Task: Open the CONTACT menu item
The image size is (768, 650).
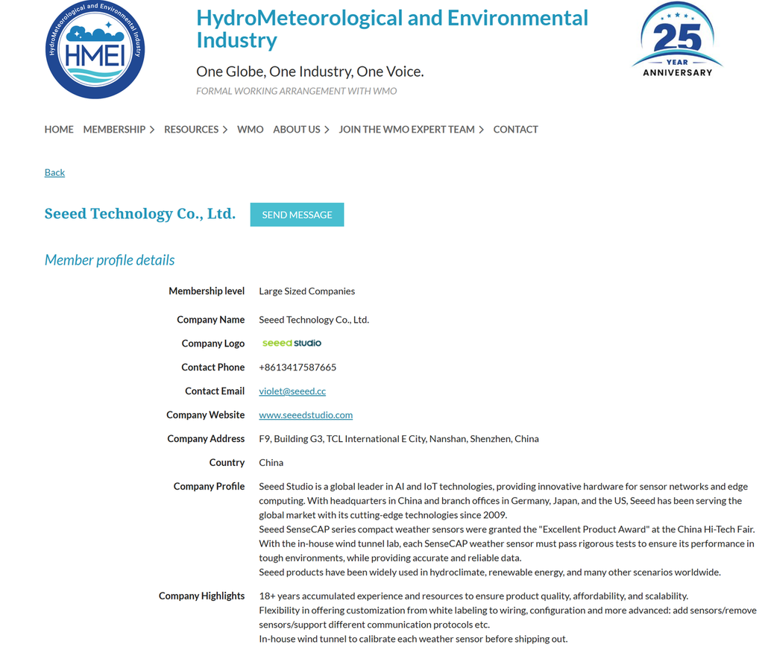Action: pyautogui.click(x=515, y=129)
